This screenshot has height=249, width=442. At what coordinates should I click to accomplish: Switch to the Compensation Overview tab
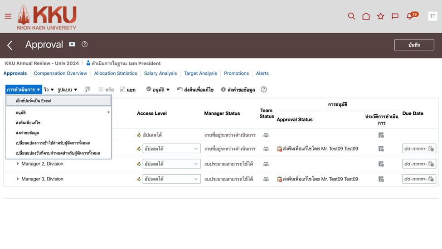tap(60, 73)
